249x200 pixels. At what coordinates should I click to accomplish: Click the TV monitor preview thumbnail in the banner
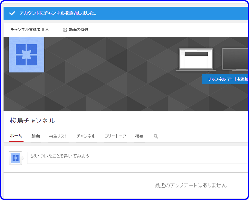coord(235,60)
